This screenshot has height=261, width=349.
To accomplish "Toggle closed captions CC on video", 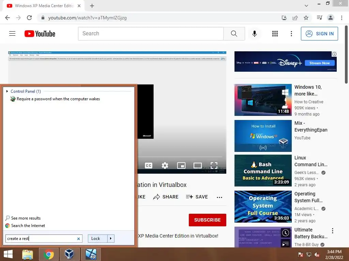I will pos(149,166).
